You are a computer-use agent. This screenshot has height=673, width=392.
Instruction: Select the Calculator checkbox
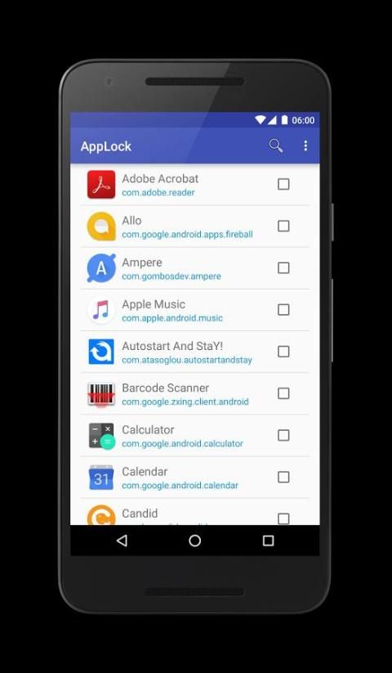[x=283, y=435]
